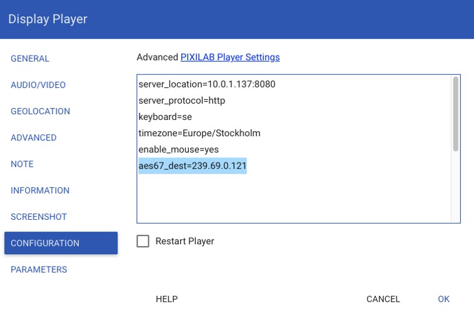Click the configuration text area scrollbar
The image size is (474, 314).
[x=456, y=114]
